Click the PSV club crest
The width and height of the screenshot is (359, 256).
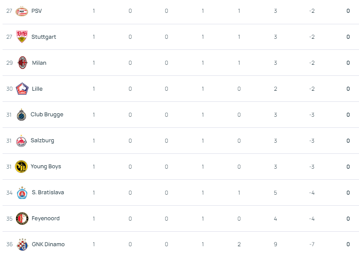point(22,11)
